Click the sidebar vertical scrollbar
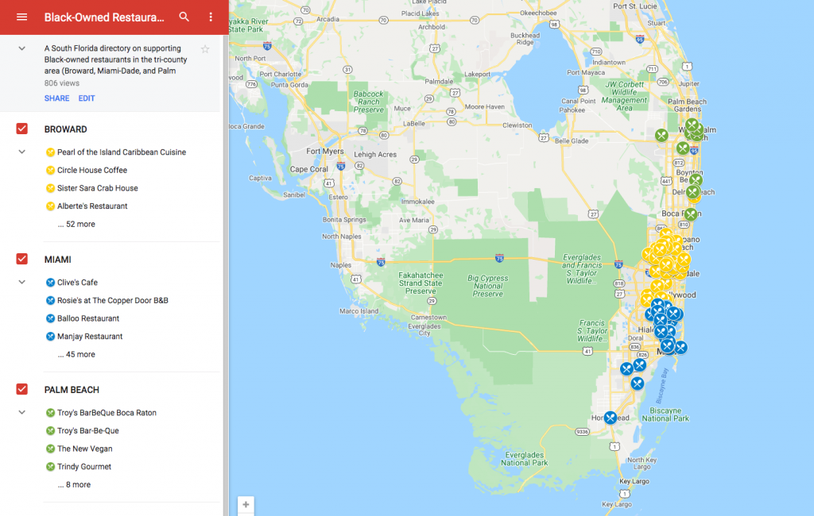The height and width of the screenshot is (516, 814). tap(225, 275)
